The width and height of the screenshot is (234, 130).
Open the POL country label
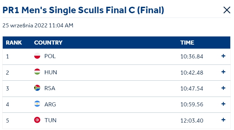[x=50, y=56]
